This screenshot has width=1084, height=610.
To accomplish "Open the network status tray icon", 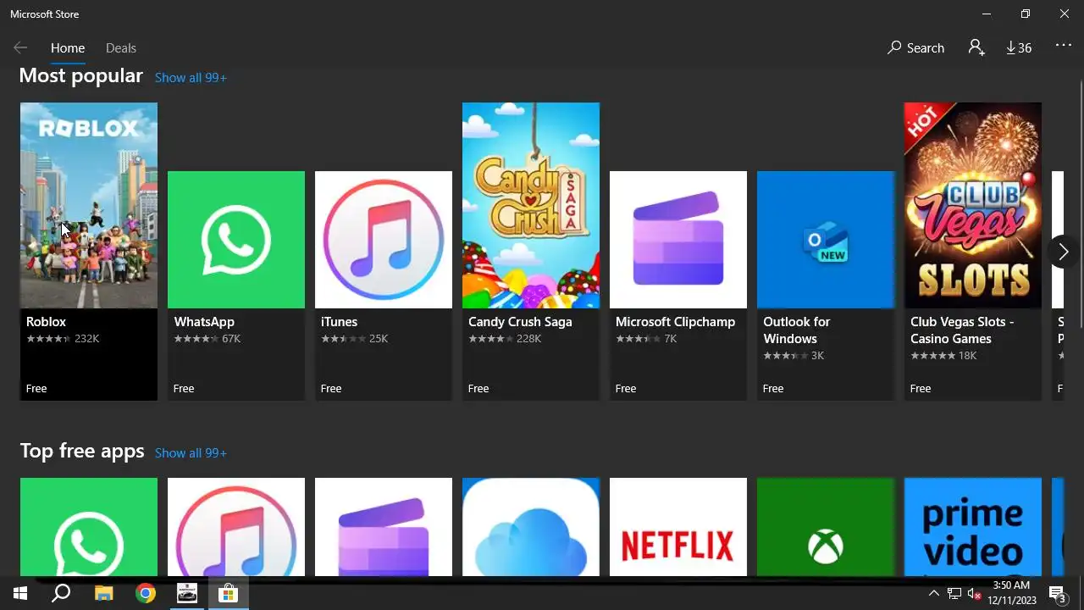I will pos(954,593).
